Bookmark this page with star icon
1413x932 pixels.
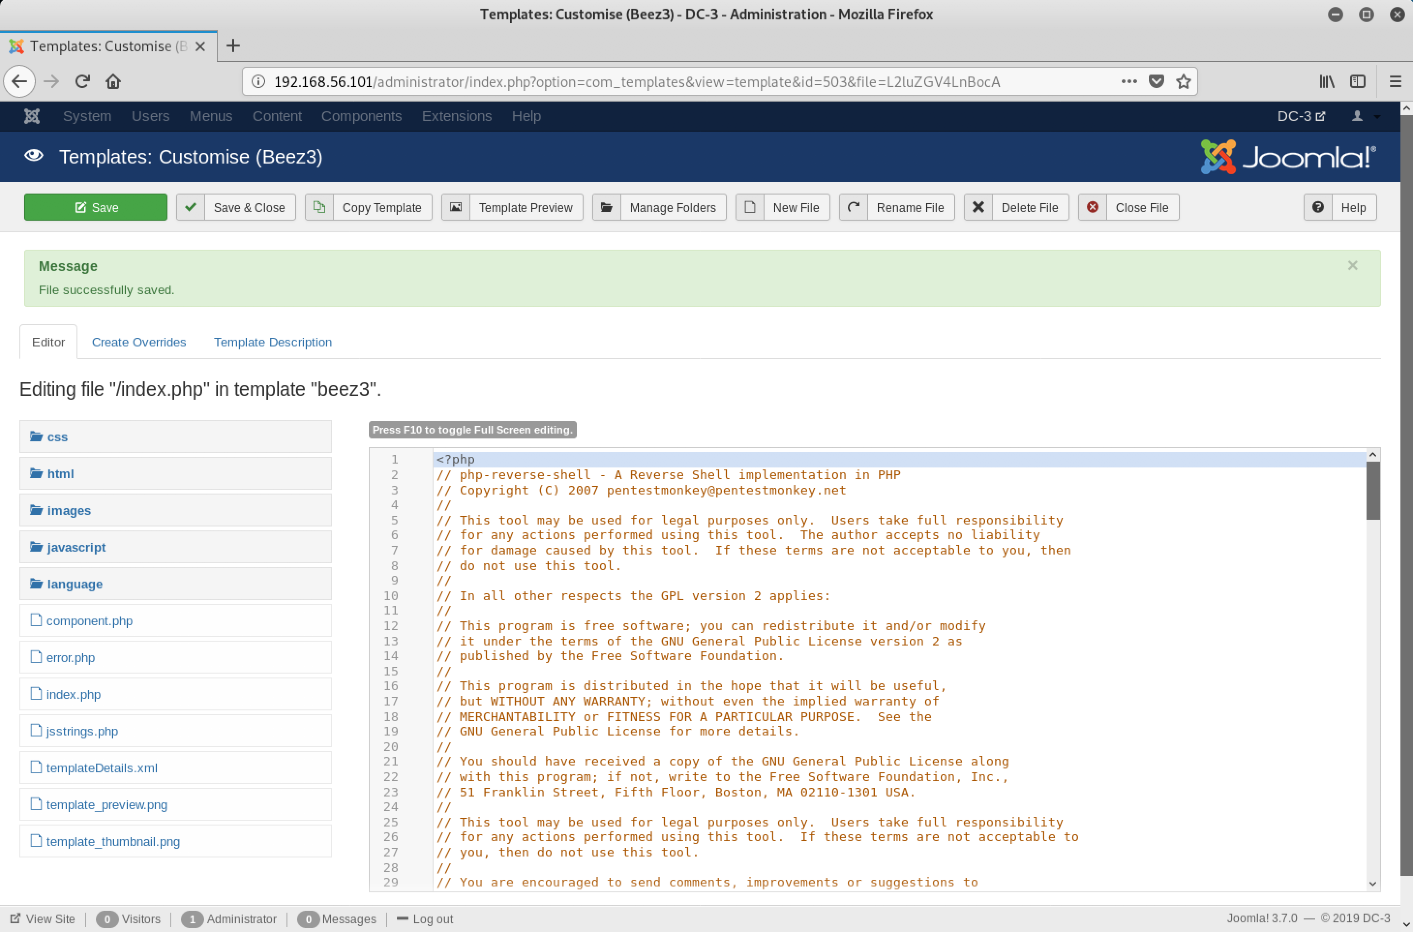click(x=1184, y=81)
